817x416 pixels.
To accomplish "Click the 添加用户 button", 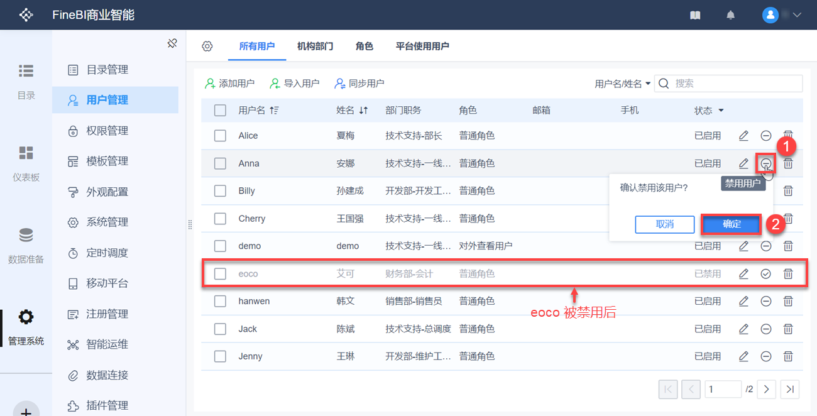I will point(230,83).
